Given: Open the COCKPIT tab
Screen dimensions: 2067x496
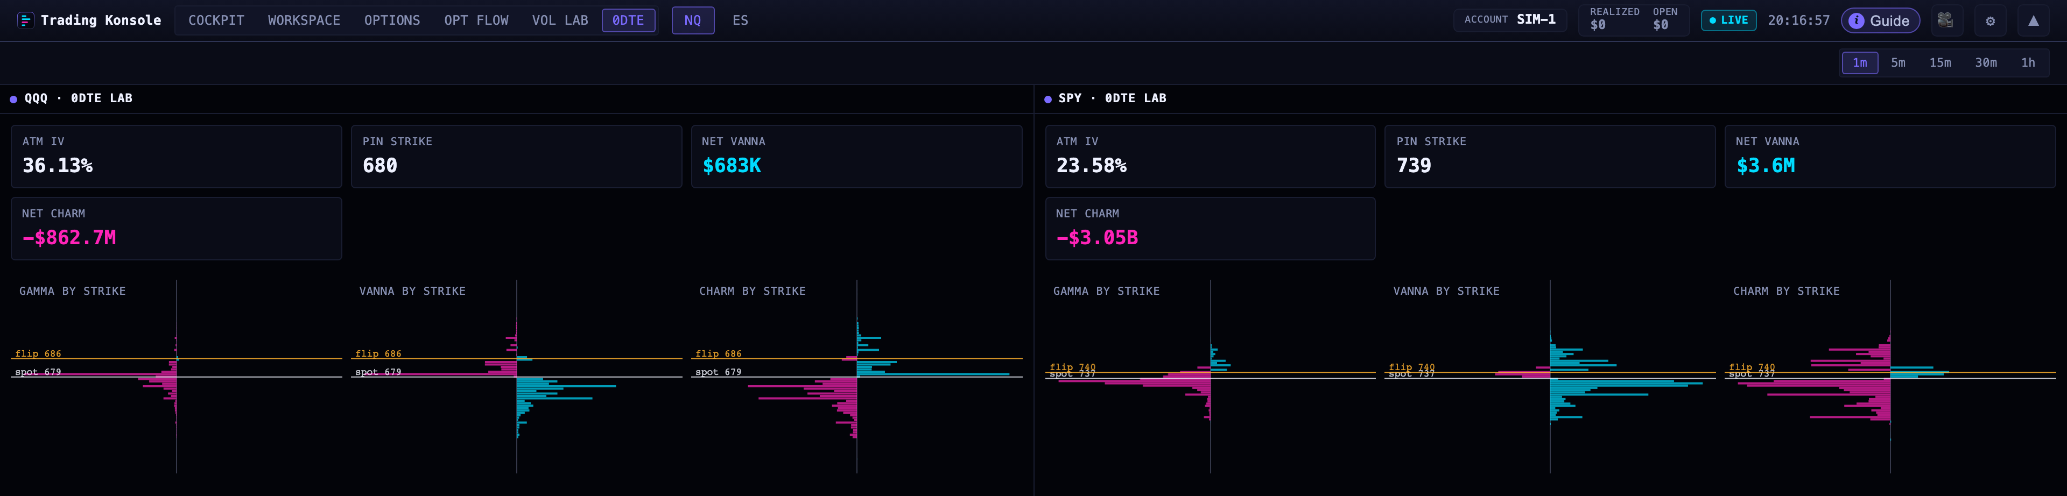Looking at the screenshot, I should (x=216, y=20).
